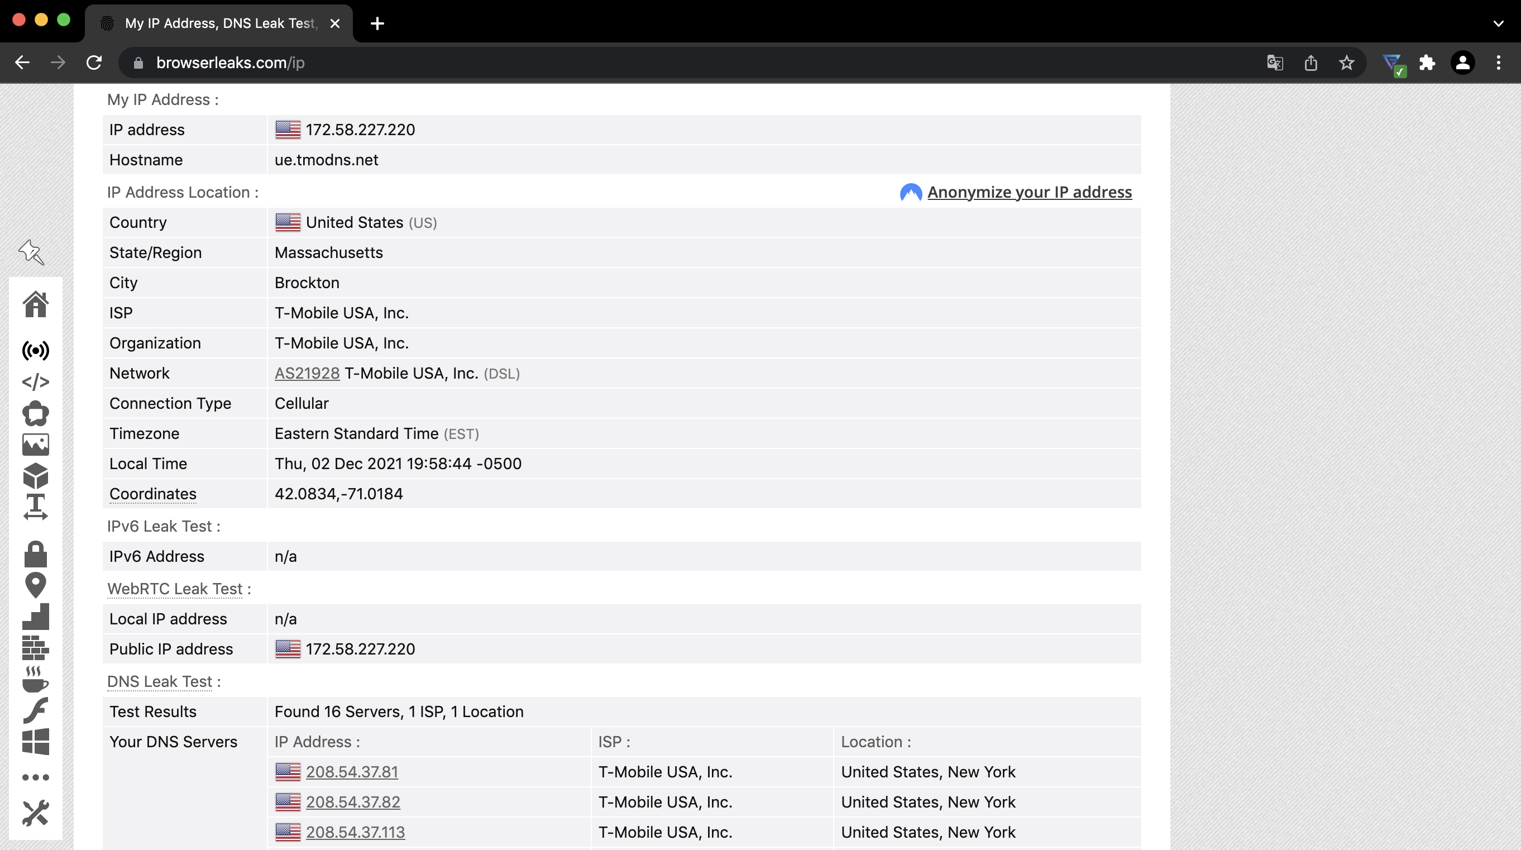The width and height of the screenshot is (1521, 850).
Task: Click the padlock SSL icon in sidebar
Action: (35, 554)
